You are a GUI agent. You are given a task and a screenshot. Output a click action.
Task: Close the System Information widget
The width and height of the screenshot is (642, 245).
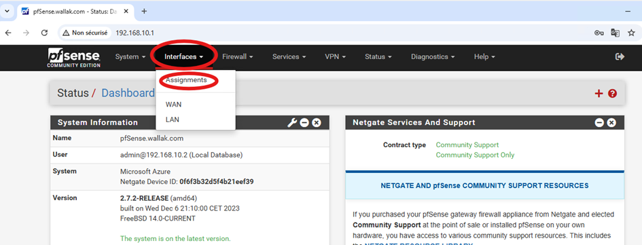click(317, 122)
